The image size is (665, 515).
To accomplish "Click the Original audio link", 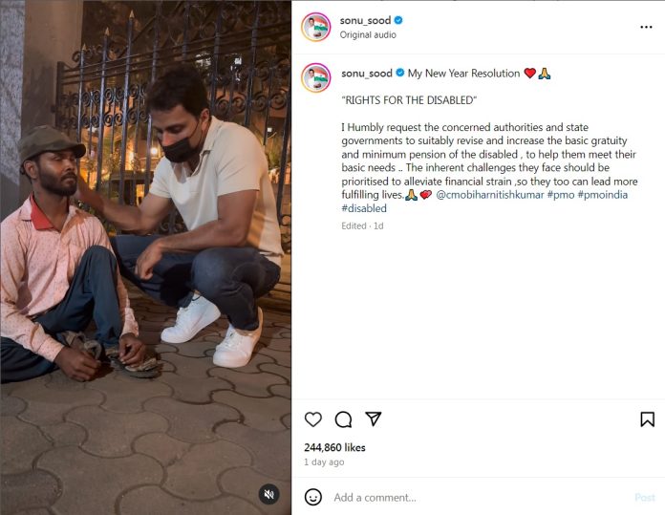I will (368, 34).
